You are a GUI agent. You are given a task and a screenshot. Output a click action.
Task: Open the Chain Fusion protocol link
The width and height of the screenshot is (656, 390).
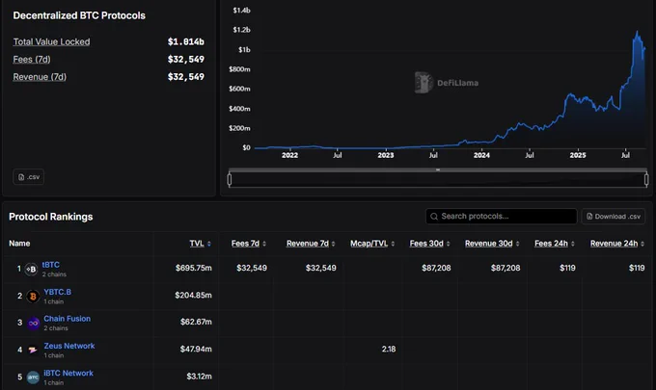coord(67,319)
